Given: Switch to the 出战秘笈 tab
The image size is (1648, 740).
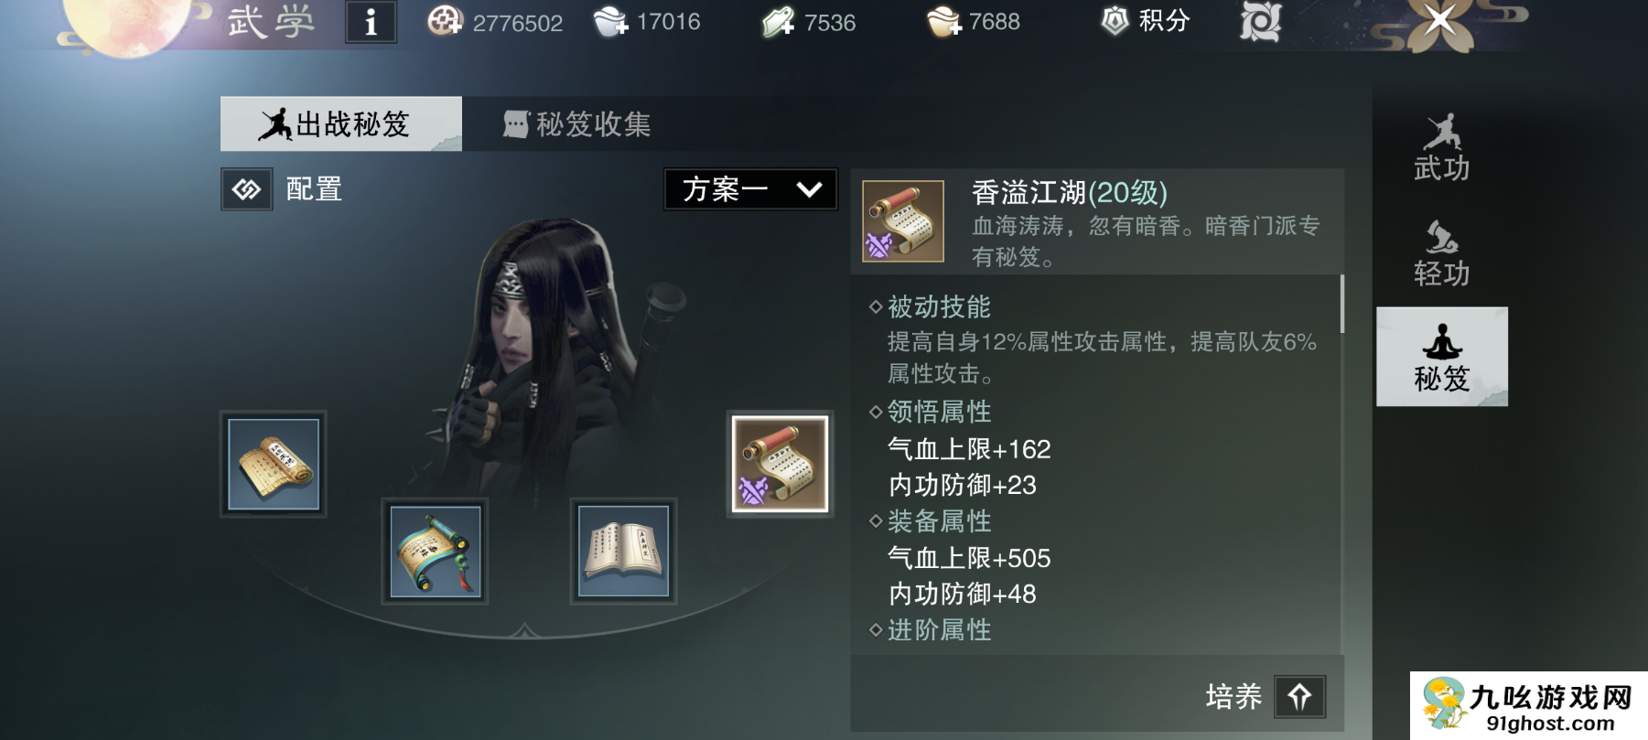Looking at the screenshot, I should pos(341,123).
